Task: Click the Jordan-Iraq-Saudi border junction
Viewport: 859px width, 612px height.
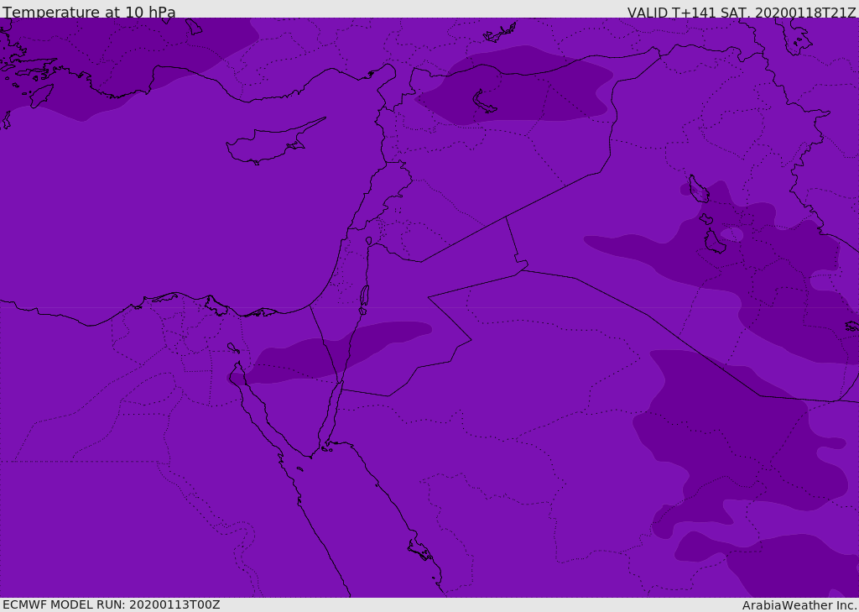Action: tap(522, 265)
